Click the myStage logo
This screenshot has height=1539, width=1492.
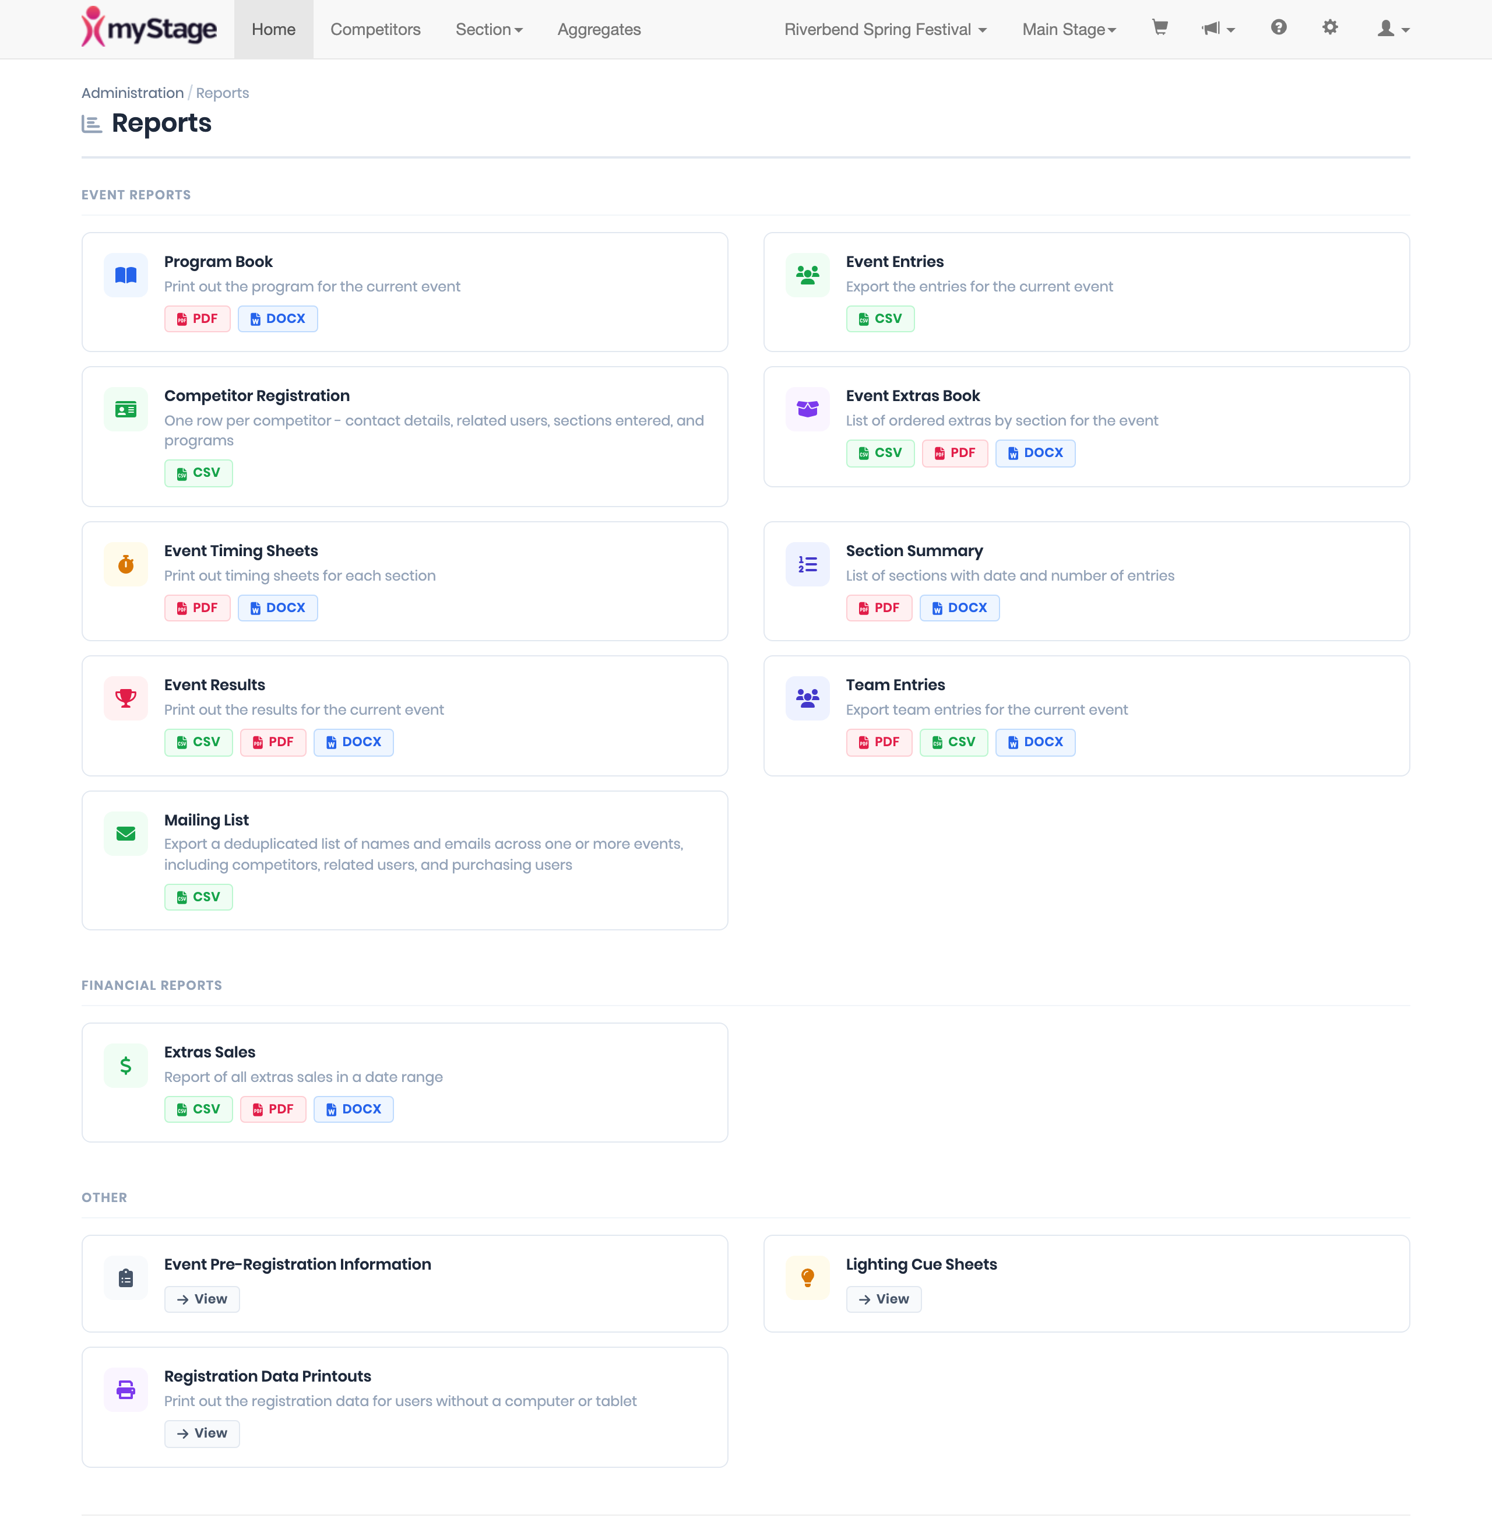click(149, 27)
